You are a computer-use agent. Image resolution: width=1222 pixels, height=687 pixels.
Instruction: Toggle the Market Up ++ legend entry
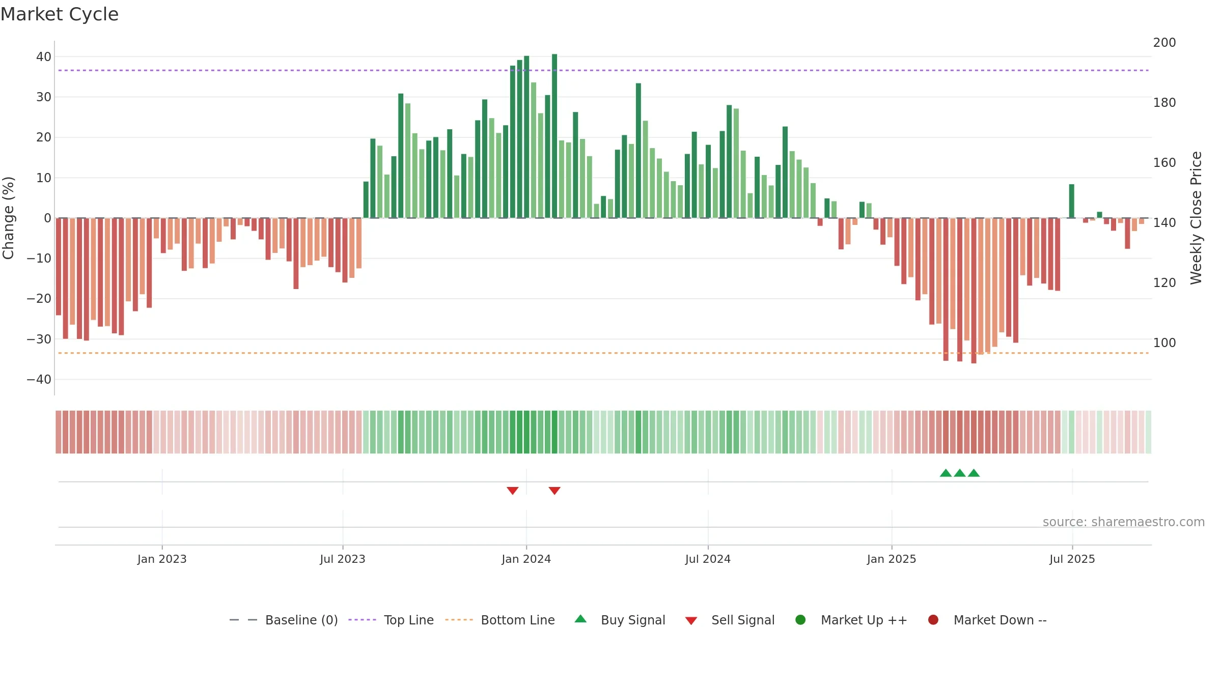851,620
